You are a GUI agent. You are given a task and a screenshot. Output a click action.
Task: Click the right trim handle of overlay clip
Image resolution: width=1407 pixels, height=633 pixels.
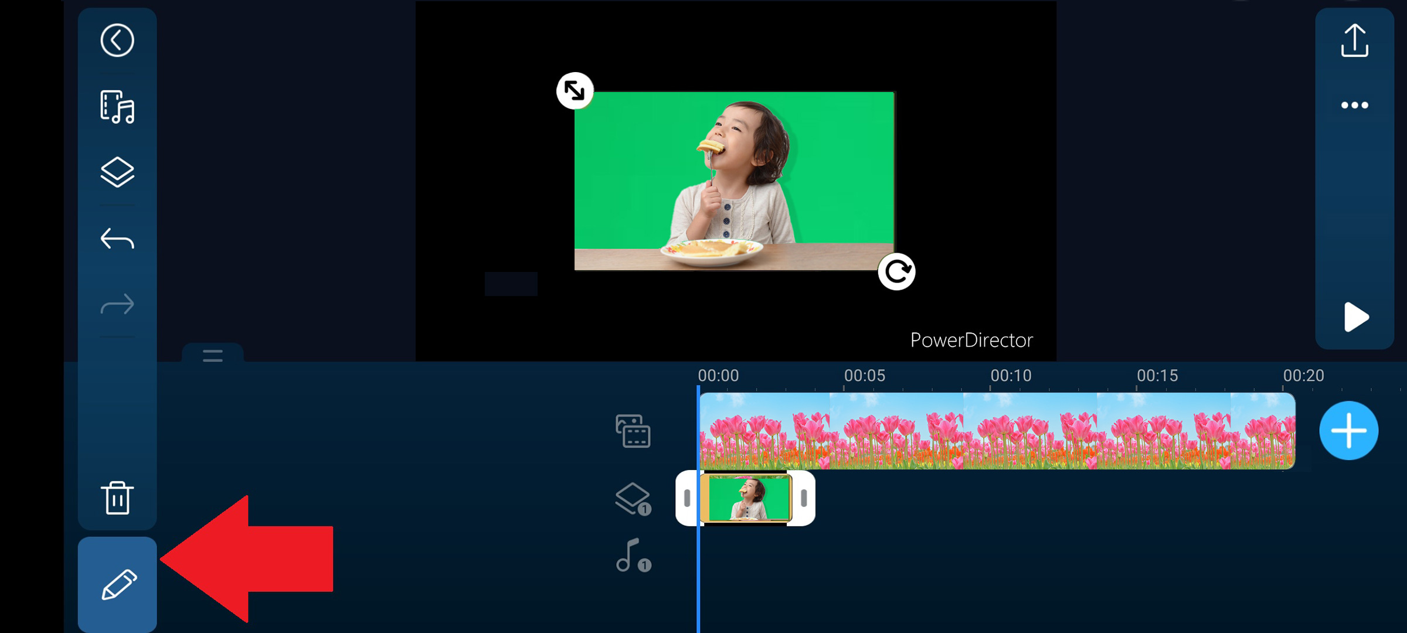pyautogui.click(x=803, y=498)
